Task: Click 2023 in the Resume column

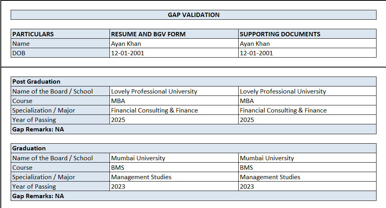Action: (x=118, y=187)
